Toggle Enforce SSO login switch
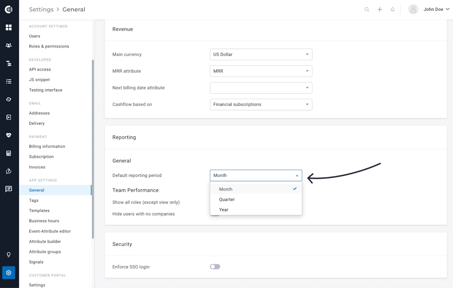This screenshot has width=453, height=288. click(x=215, y=267)
